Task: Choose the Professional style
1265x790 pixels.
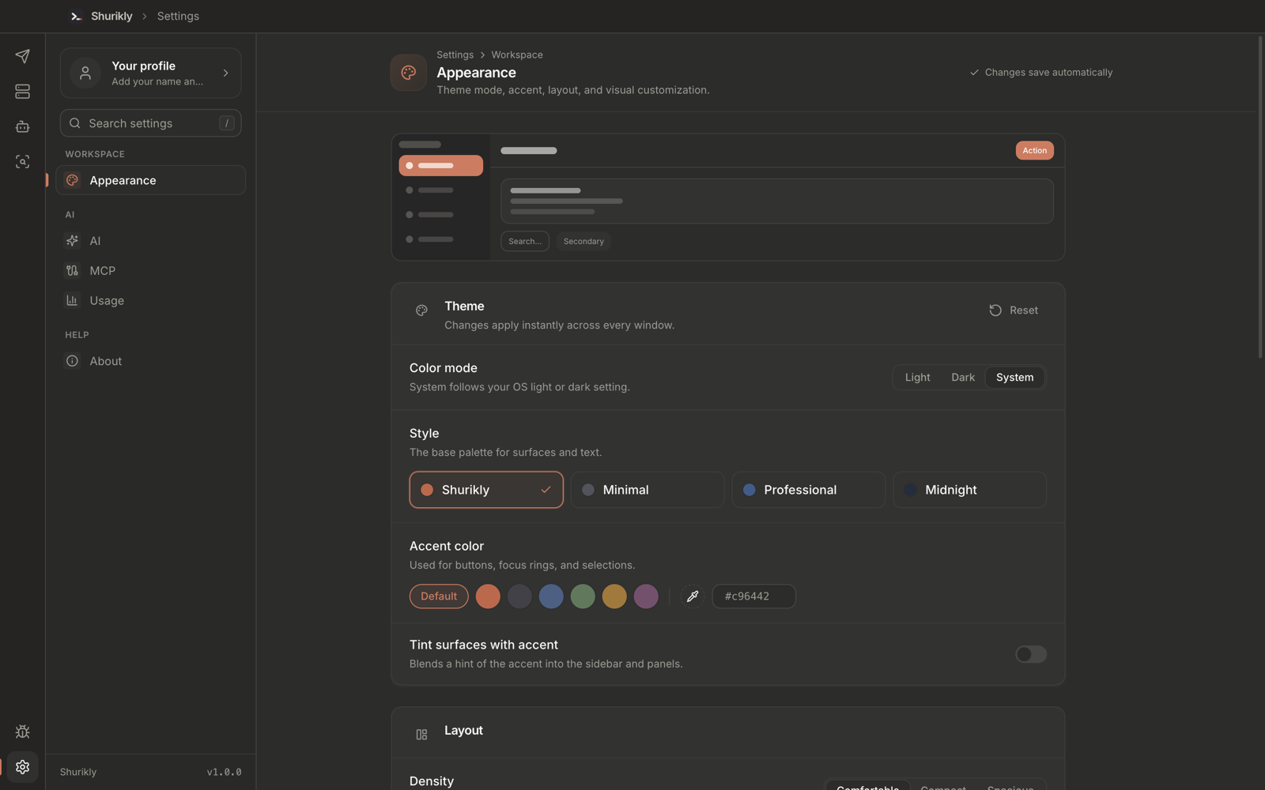Action: click(x=808, y=490)
